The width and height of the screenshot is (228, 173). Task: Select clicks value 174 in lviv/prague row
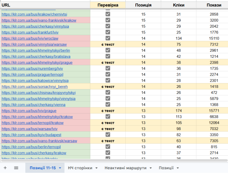[179, 110]
